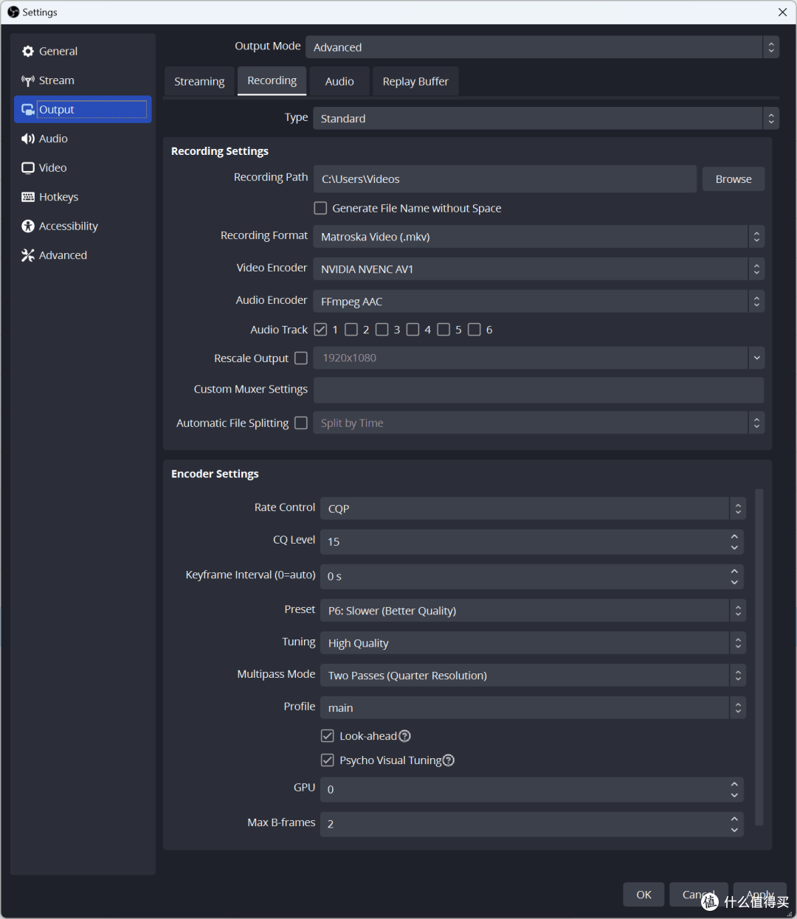Enable audio track 2 checkbox

point(351,330)
